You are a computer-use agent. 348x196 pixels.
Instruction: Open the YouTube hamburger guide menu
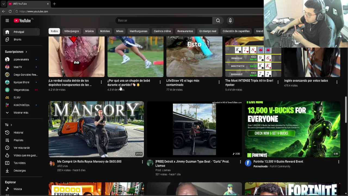coord(7,20)
